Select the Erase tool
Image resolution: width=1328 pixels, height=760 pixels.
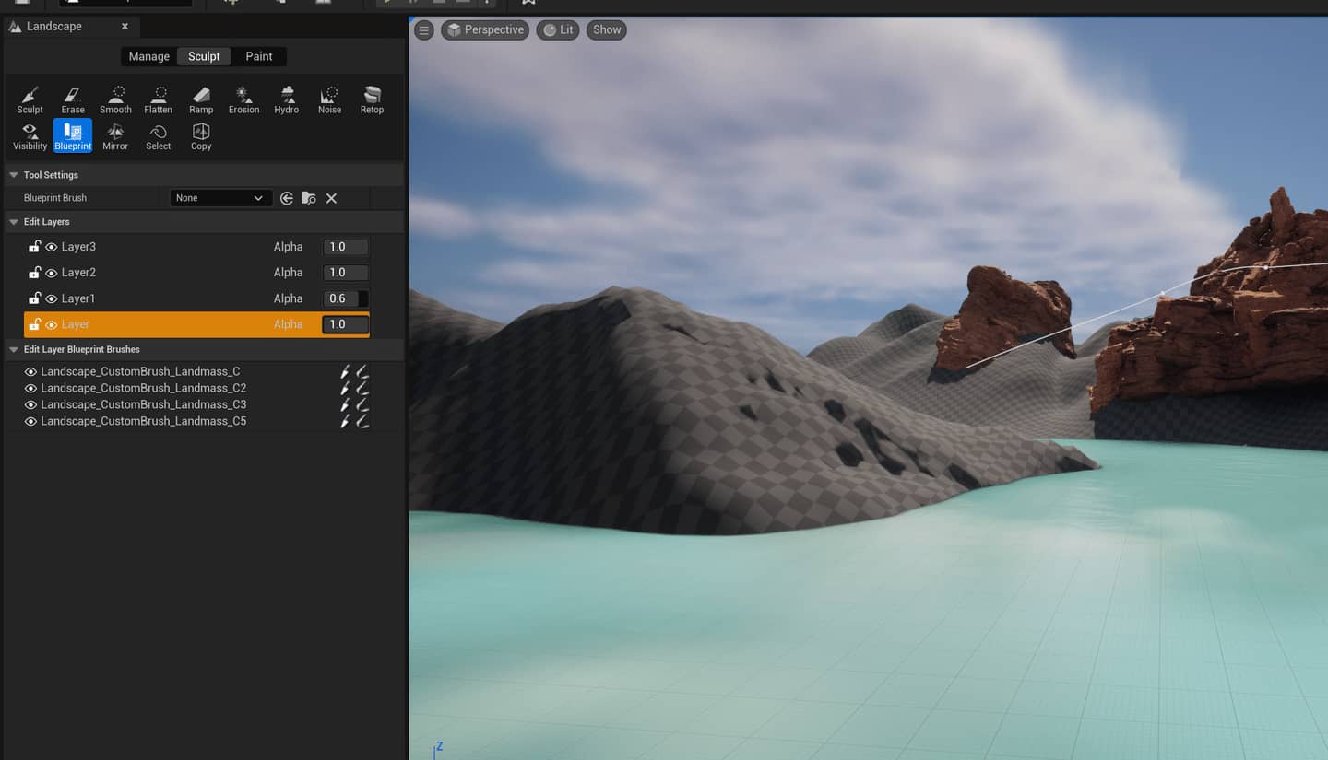coord(73,99)
